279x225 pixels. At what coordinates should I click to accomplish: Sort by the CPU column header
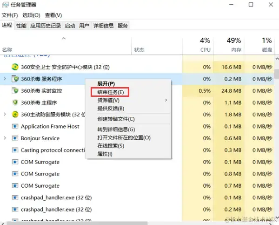coord(198,45)
